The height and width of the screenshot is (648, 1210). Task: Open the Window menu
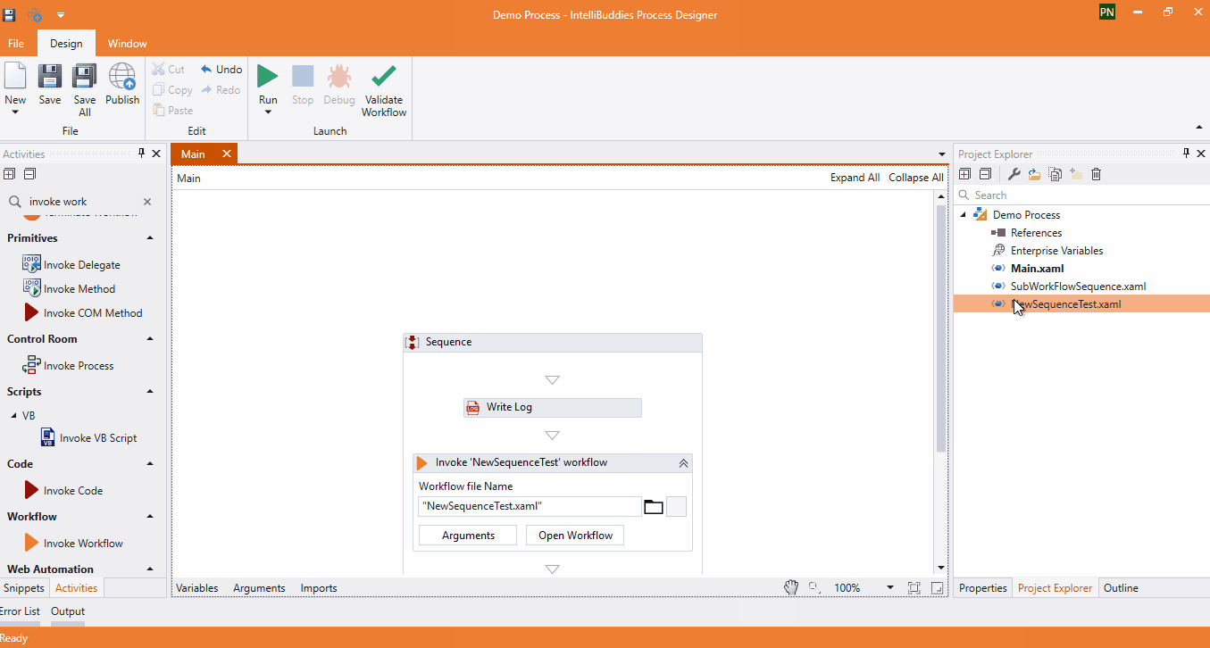[127, 43]
